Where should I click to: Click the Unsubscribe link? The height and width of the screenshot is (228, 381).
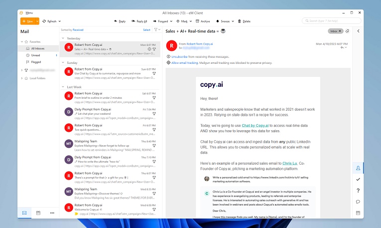click(179, 57)
